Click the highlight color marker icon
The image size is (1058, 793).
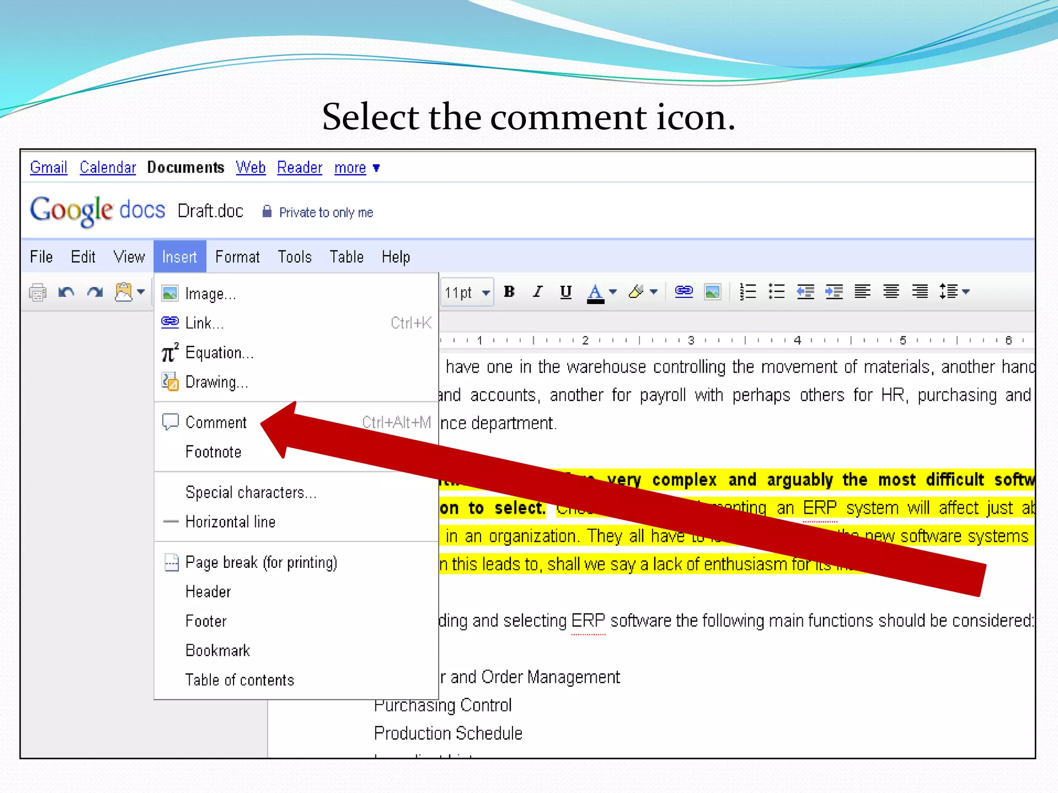(636, 292)
